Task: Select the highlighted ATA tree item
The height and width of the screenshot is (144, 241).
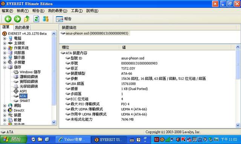Action: (x=23, y=96)
